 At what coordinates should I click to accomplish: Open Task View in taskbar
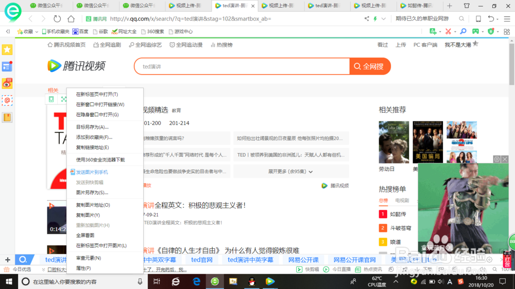coord(157,281)
